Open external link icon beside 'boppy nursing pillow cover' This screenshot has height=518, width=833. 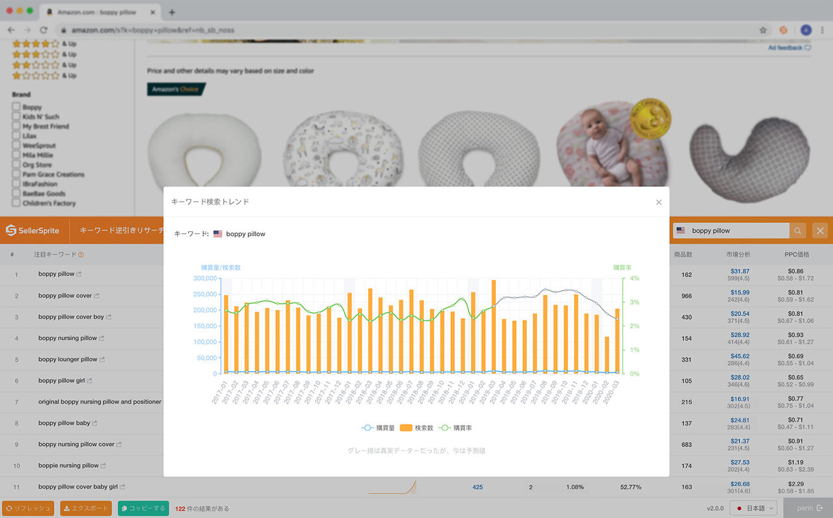(119, 445)
